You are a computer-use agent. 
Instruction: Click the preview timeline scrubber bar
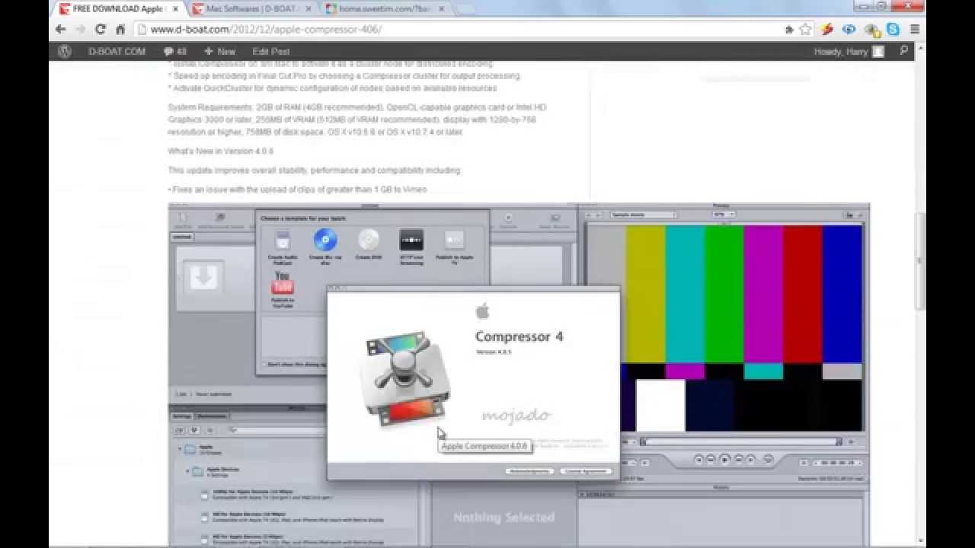(x=740, y=441)
